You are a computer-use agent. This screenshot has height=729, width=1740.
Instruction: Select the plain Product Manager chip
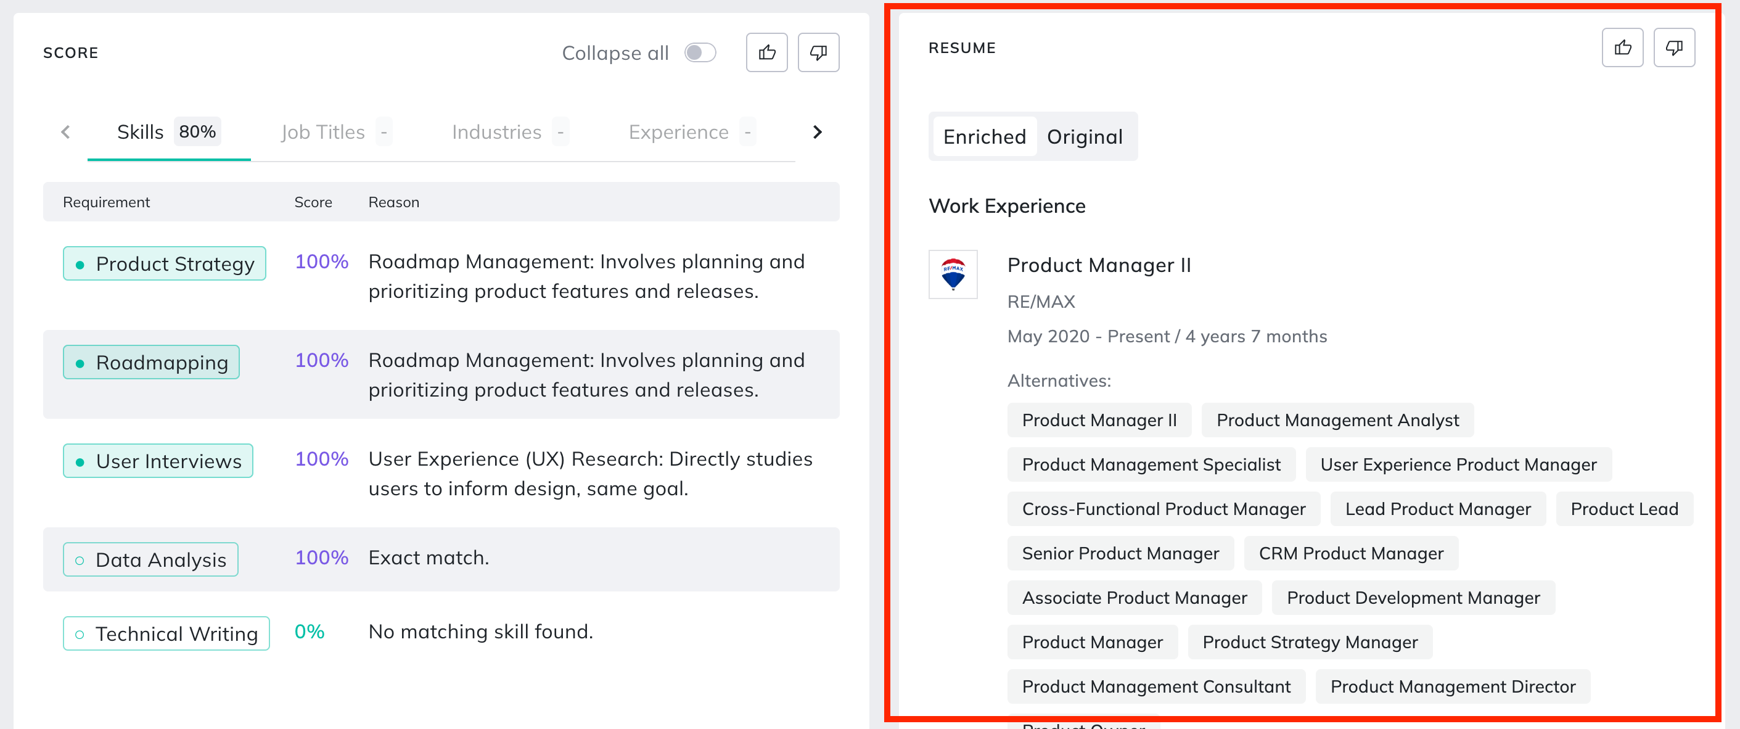coord(1092,643)
